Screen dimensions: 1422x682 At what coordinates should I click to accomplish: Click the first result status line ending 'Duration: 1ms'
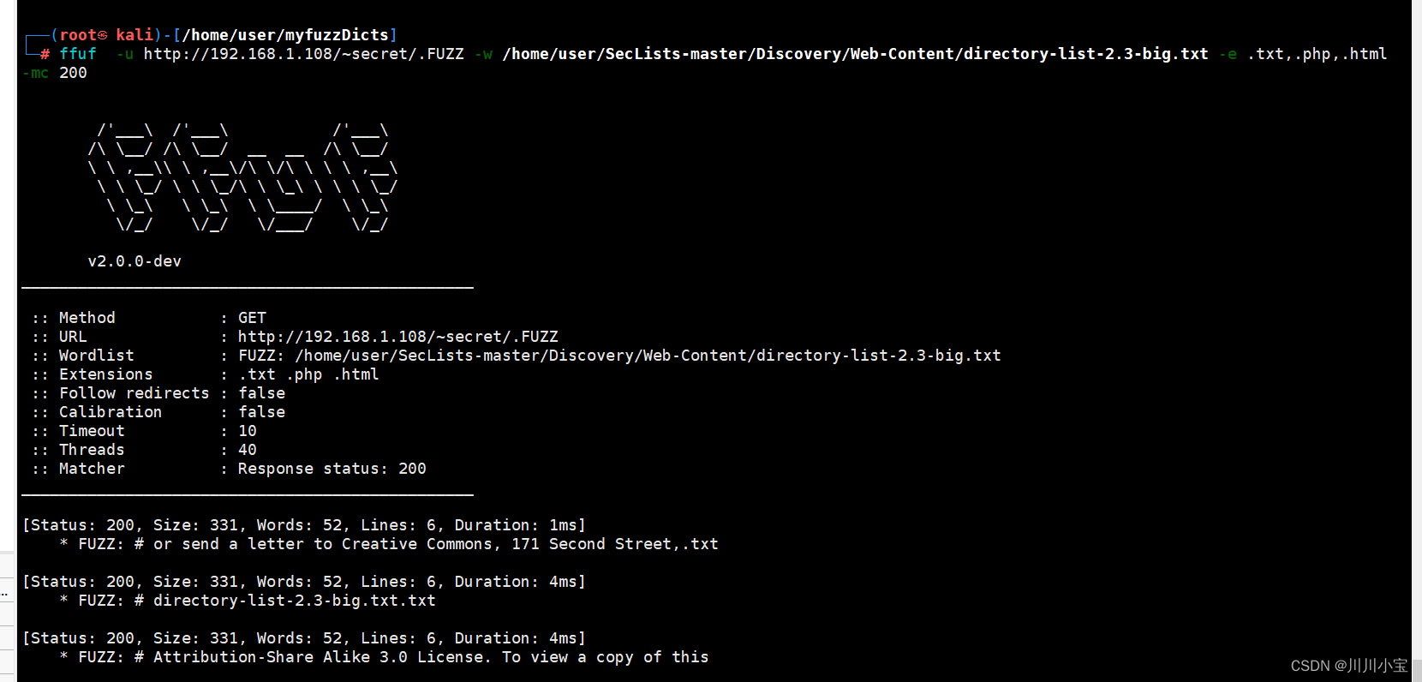click(x=304, y=525)
